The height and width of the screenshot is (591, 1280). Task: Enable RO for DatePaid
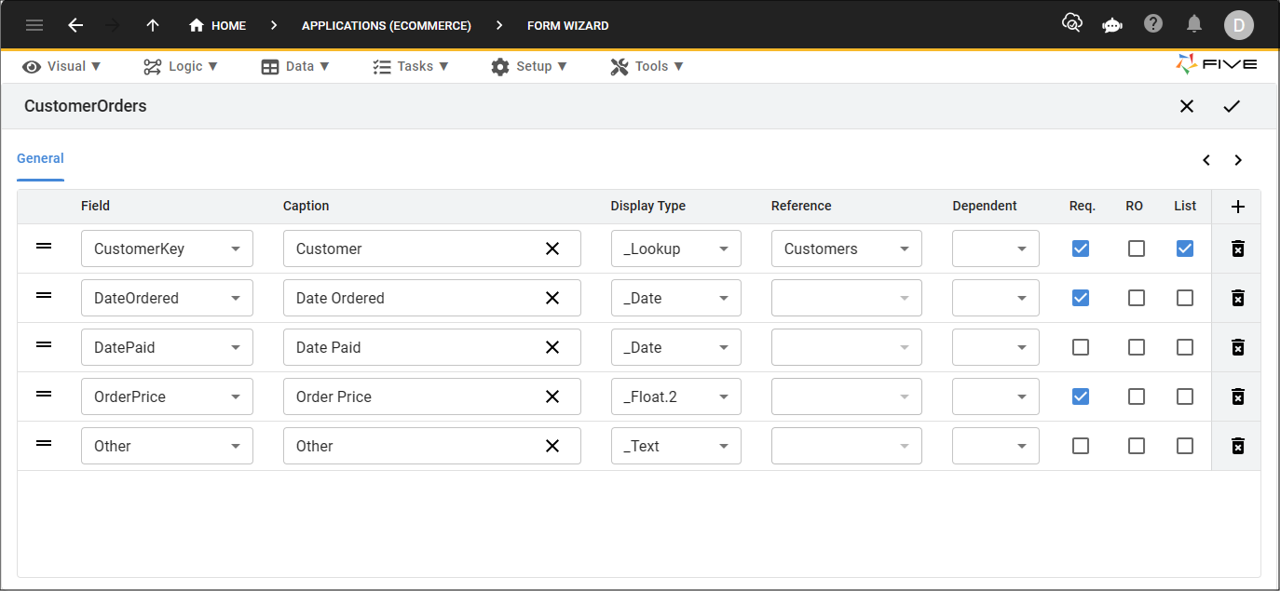click(x=1137, y=347)
